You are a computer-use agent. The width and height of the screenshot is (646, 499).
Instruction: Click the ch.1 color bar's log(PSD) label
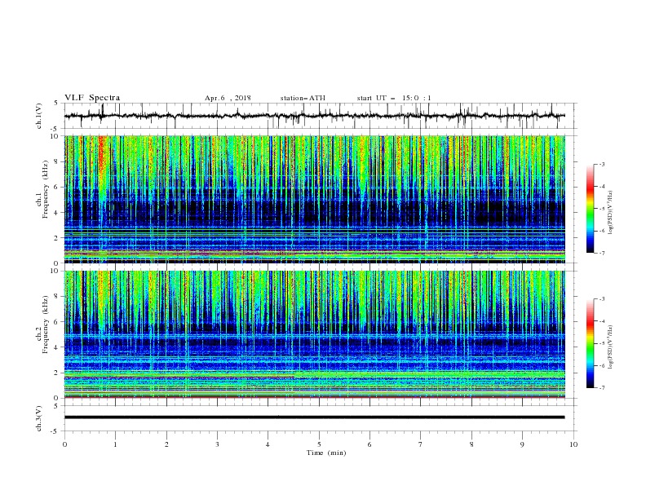tap(610, 213)
